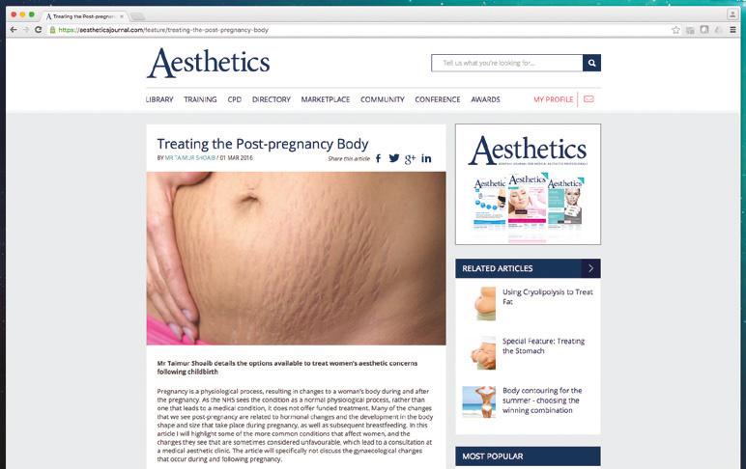Open article Using Cryolipolysis to Treat Fat

point(548,296)
